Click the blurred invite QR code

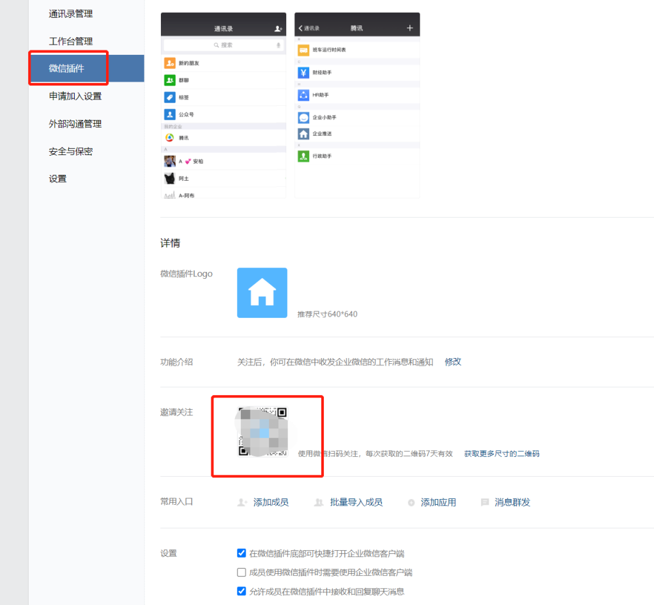pyautogui.click(x=262, y=431)
